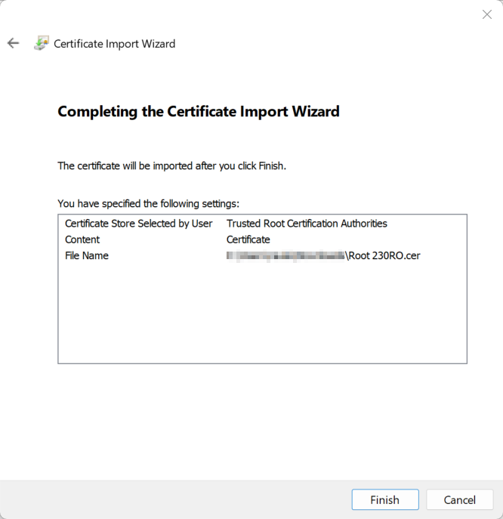Cancel the certificate import
This screenshot has height=519, width=503.
(x=460, y=500)
